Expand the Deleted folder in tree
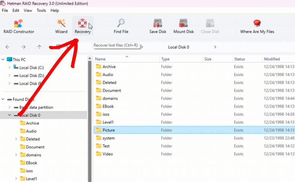Image resolution: width=295 pixels, height=182 pixels. click(x=16, y=139)
